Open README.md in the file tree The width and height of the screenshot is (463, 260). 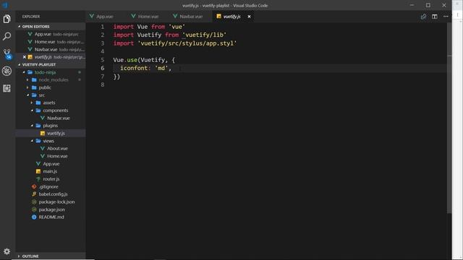(51, 217)
